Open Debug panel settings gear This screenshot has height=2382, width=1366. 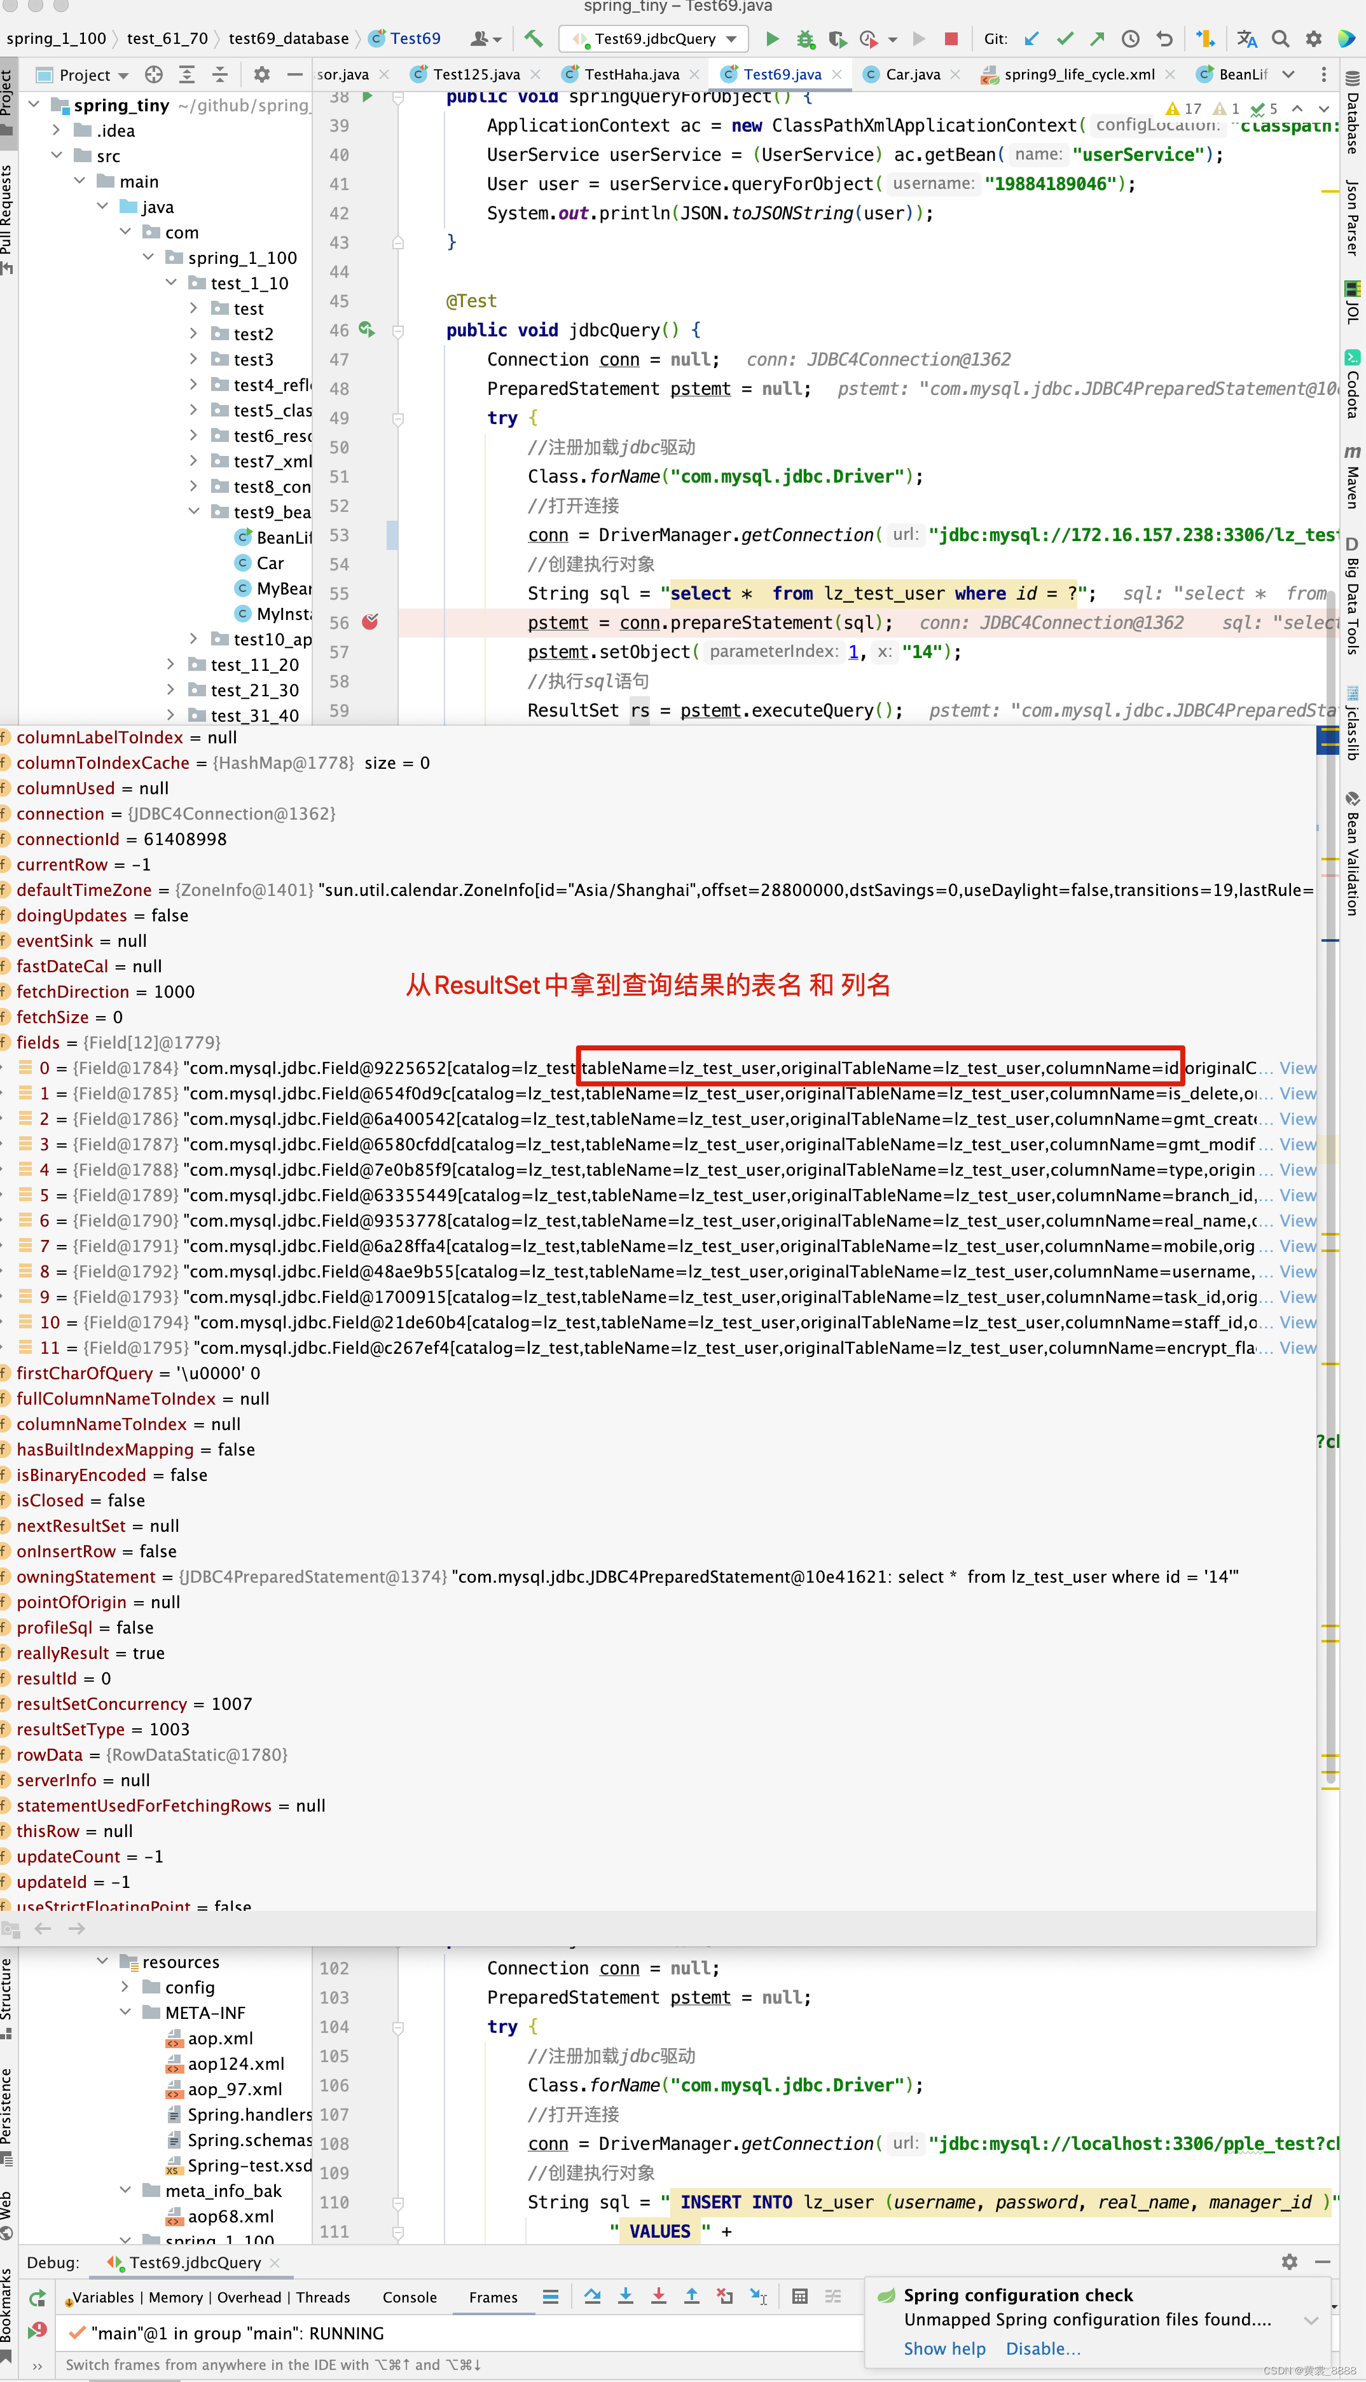click(1289, 2261)
